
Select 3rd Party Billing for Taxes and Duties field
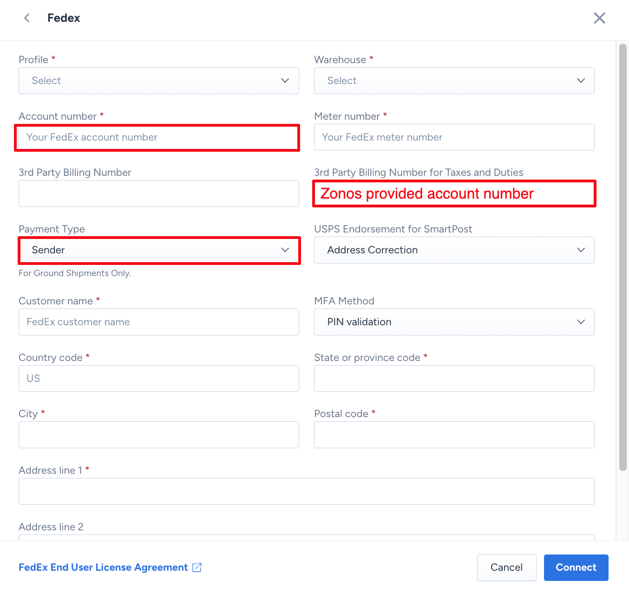(454, 193)
